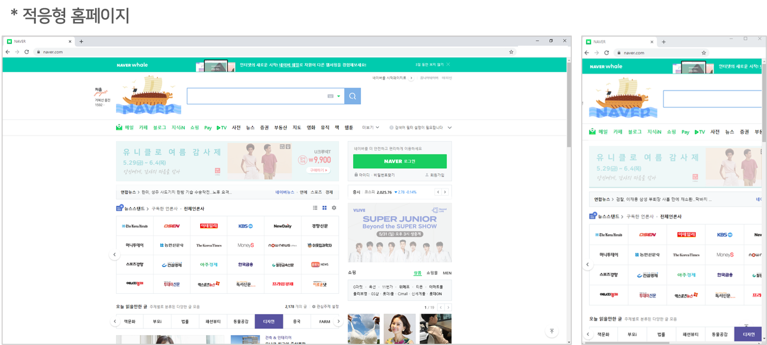Click the green NAVER 로그인 button
The height and width of the screenshot is (345, 767).
(x=400, y=161)
